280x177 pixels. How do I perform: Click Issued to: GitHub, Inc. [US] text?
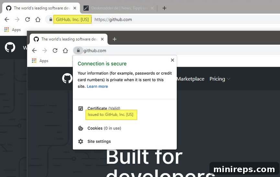pos(110,115)
